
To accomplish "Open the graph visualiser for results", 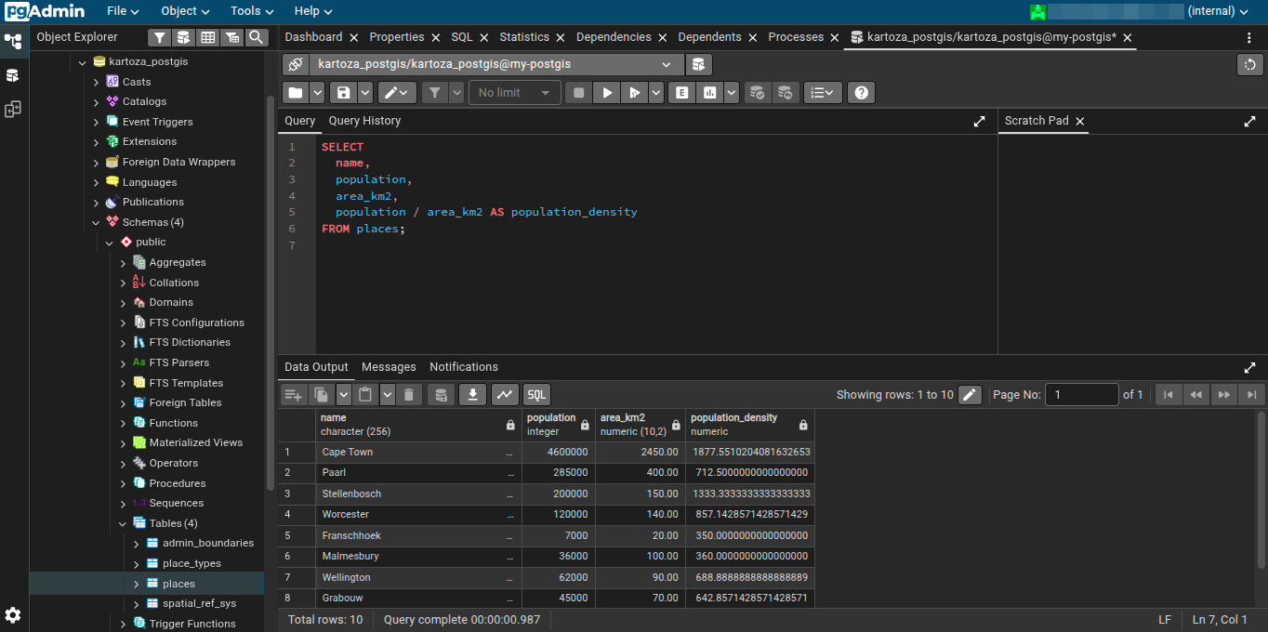I will (x=505, y=395).
